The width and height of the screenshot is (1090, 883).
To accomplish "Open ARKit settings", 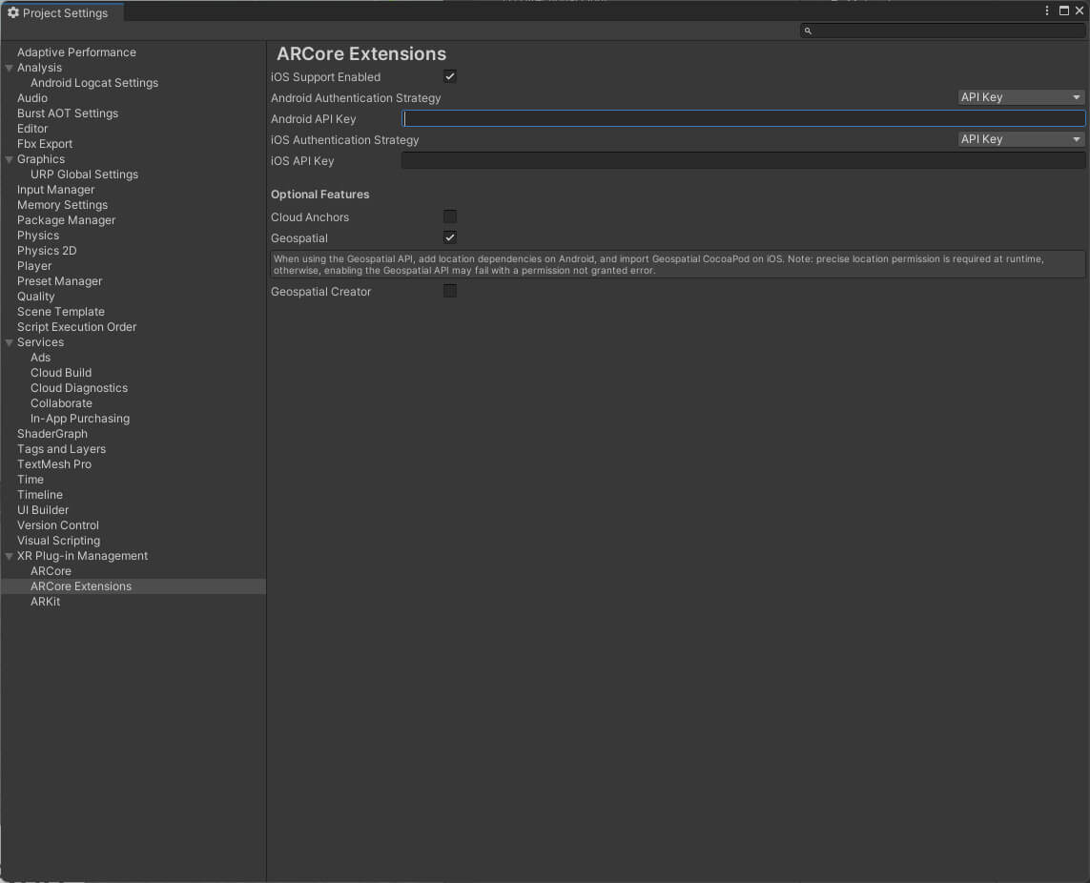I will pos(45,603).
